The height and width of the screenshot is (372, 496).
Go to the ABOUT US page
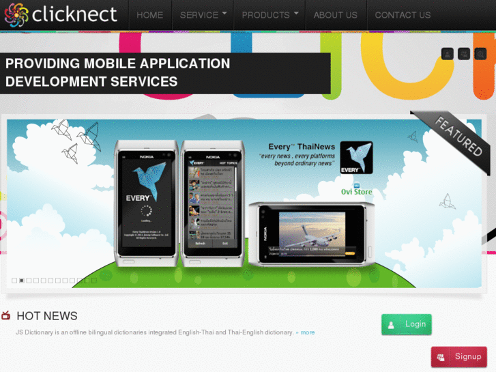pyautogui.click(x=336, y=15)
